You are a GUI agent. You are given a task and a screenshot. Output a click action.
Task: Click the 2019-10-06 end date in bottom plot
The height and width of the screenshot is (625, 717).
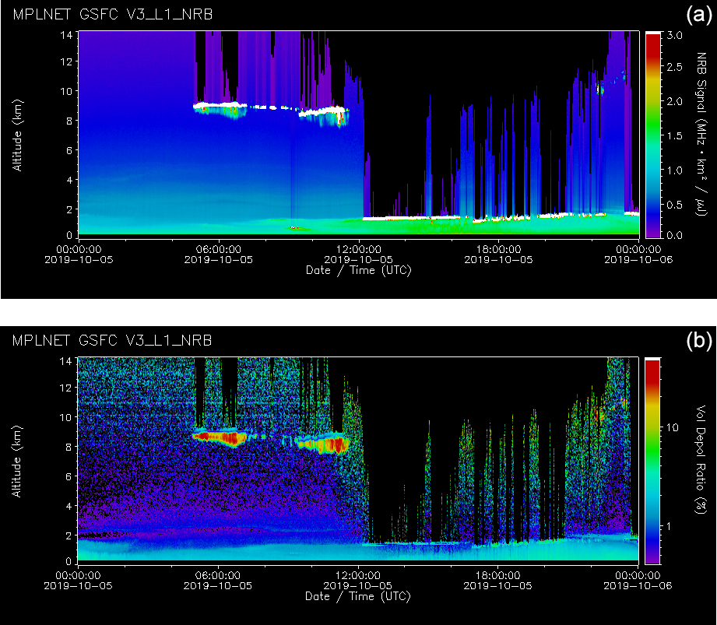636,586
